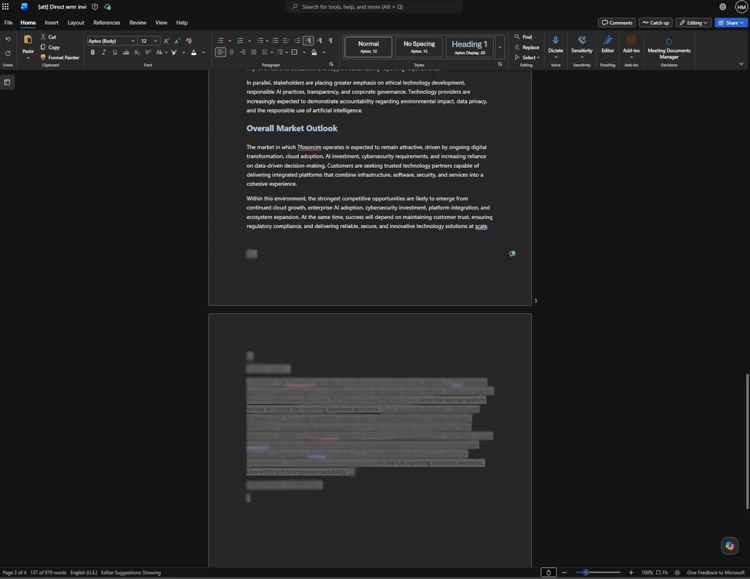Open the File menu

pyautogui.click(x=9, y=22)
